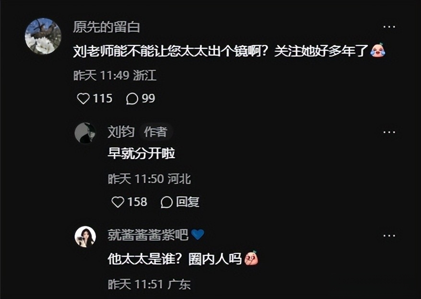View 刘钧's profile avatar
Screen dimensions: 421x299
tap(85, 133)
